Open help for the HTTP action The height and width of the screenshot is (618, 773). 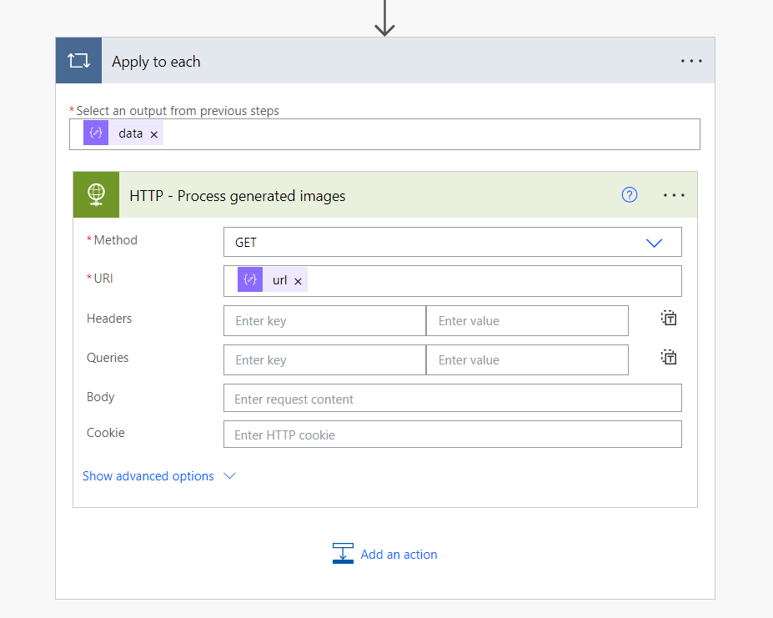(x=630, y=195)
